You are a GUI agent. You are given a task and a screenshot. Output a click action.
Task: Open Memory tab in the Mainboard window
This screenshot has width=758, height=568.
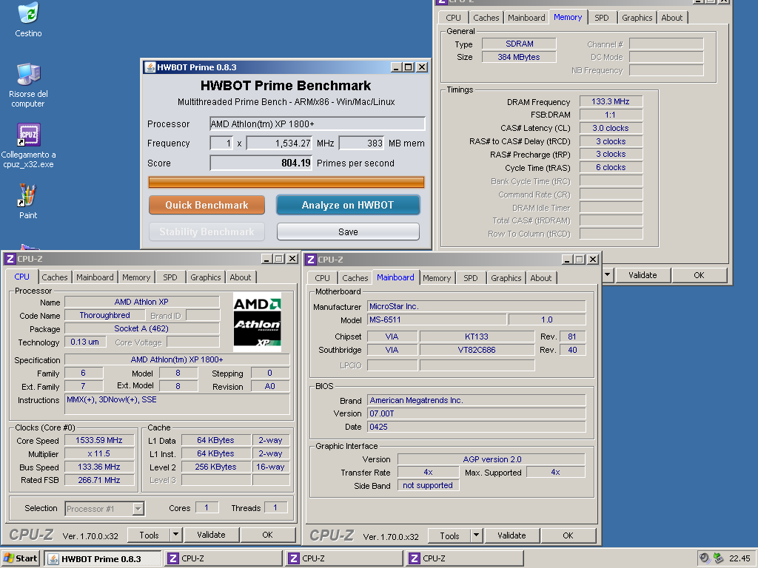click(x=437, y=278)
